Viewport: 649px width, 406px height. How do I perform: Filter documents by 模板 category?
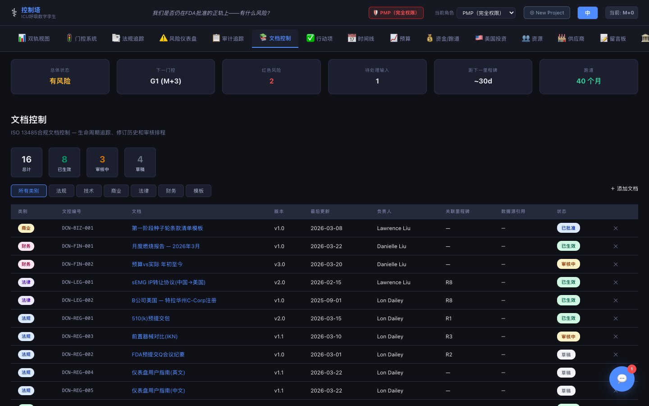[x=199, y=191]
